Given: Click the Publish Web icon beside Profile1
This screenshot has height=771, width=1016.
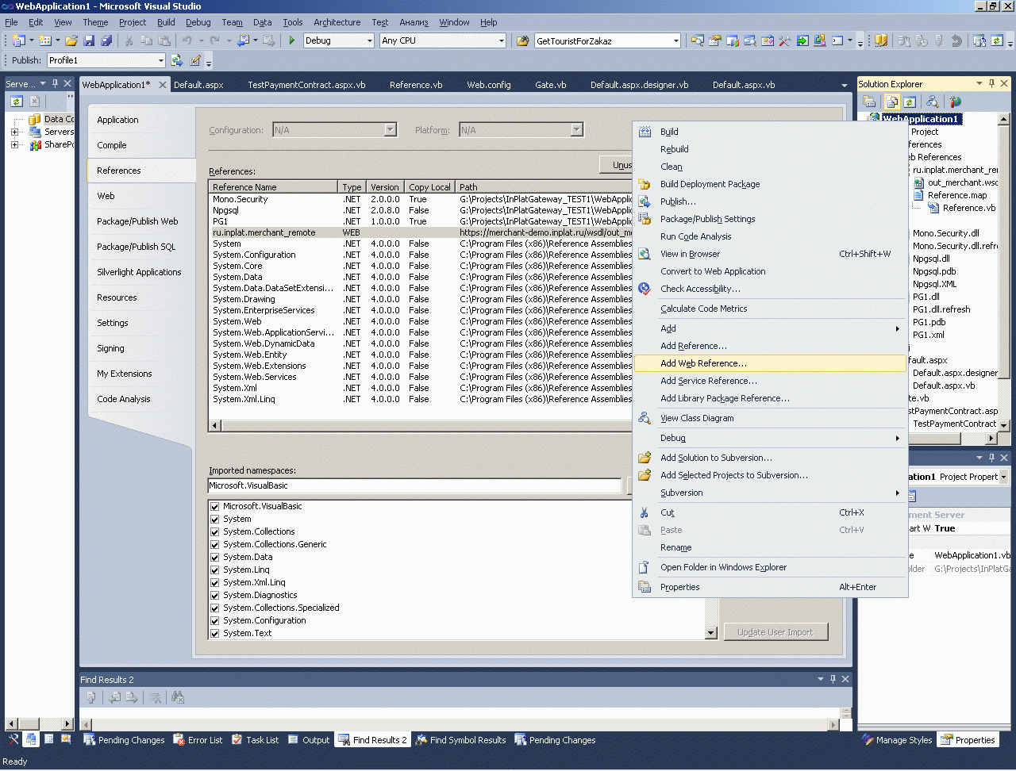Looking at the screenshot, I should click(176, 60).
